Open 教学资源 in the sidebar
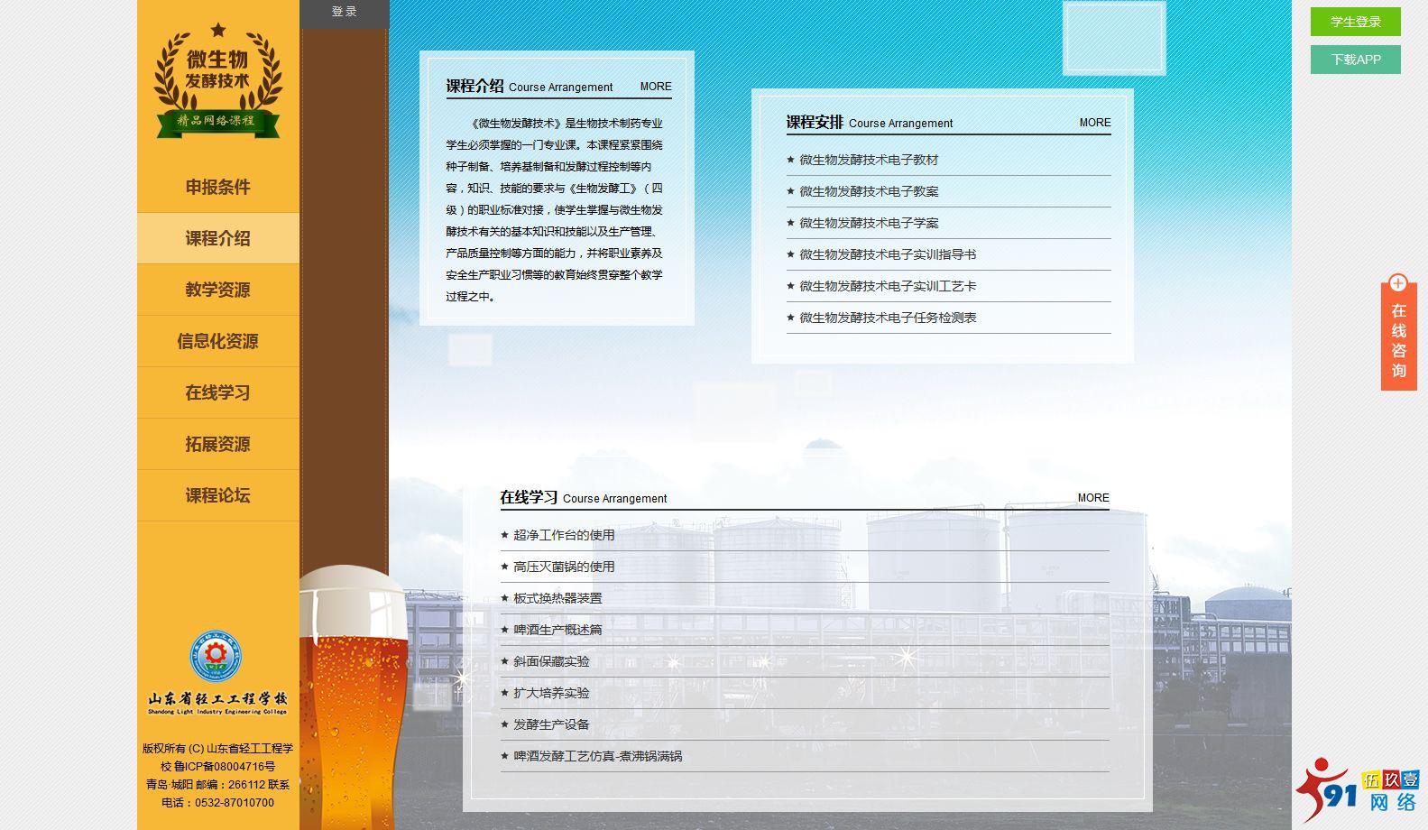This screenshot has width=1428, height=830. pyautogui.click(x=218, y=290)
